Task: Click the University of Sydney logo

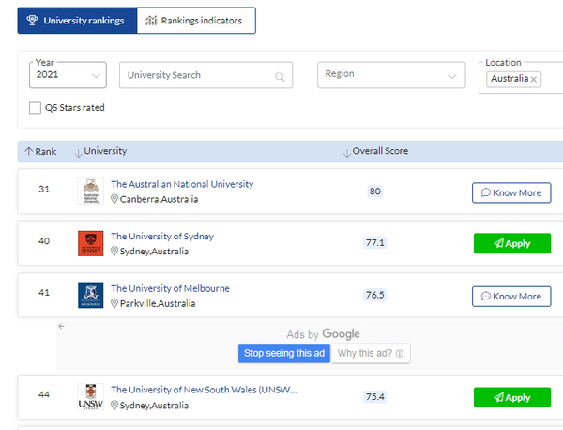Action: (91, 243)
